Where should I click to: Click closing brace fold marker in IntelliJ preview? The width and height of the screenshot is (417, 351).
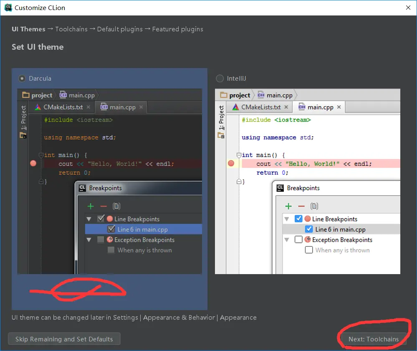pyautogui.click(x=239, y=181)
